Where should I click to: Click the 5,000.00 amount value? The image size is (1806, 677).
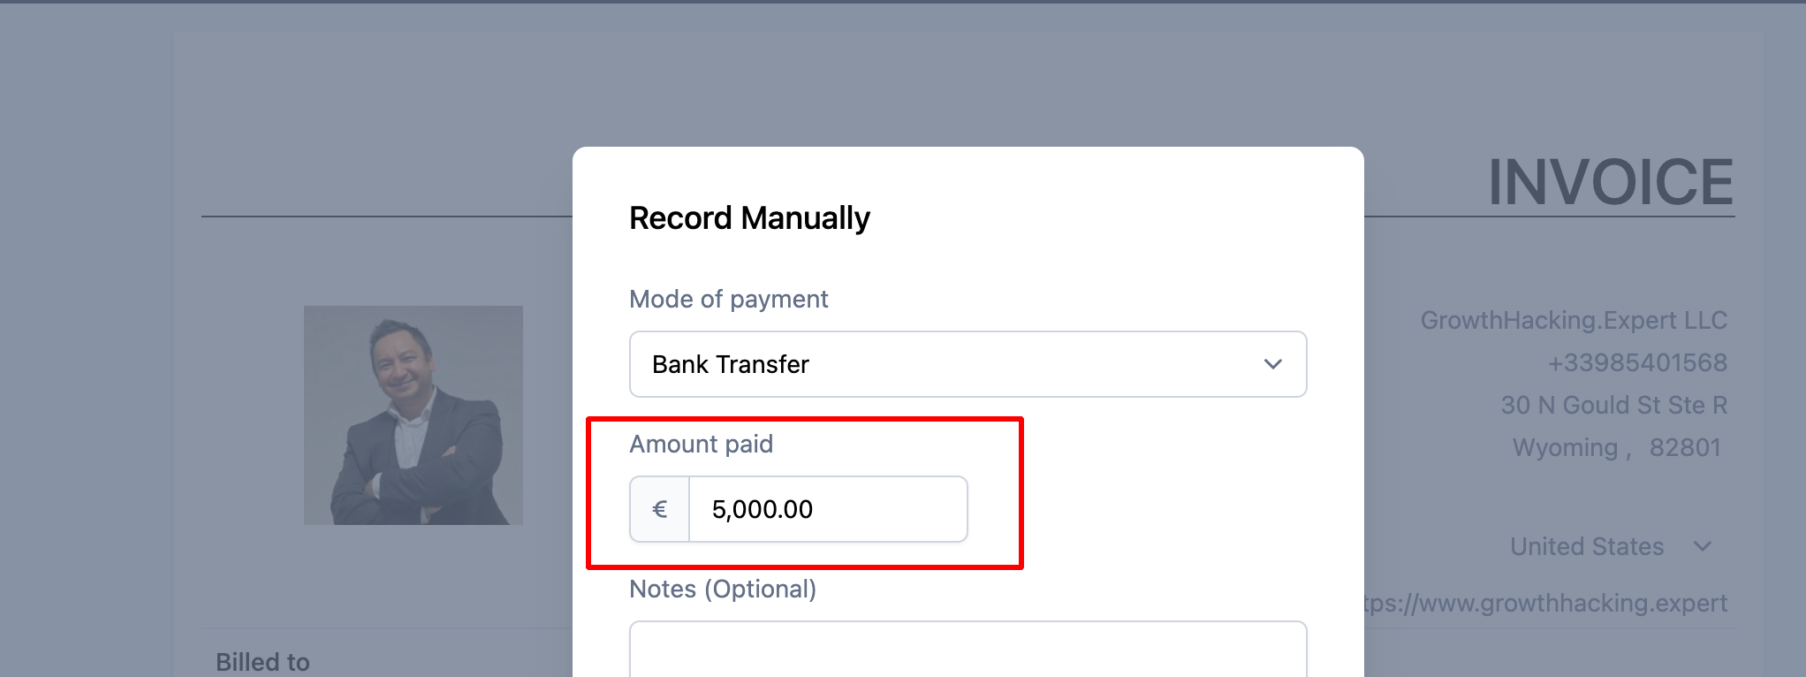click(762, 508)
